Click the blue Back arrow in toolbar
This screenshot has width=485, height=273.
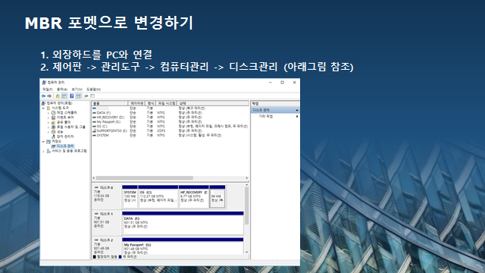pyautogui.click(x=43, y=96)
